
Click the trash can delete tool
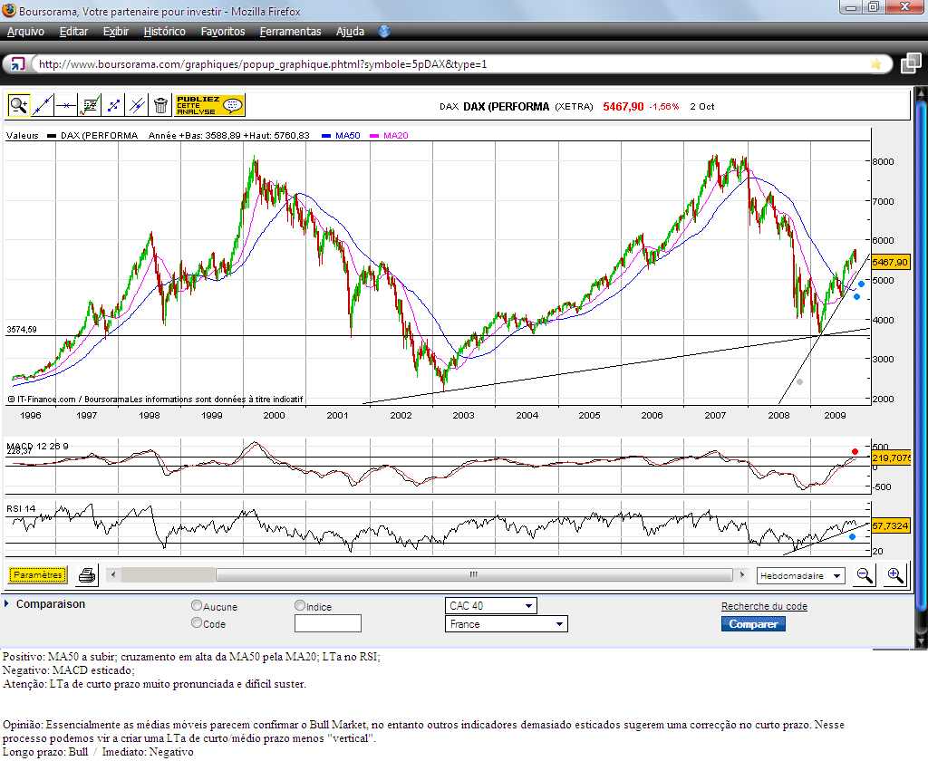[x=160, y=105]
